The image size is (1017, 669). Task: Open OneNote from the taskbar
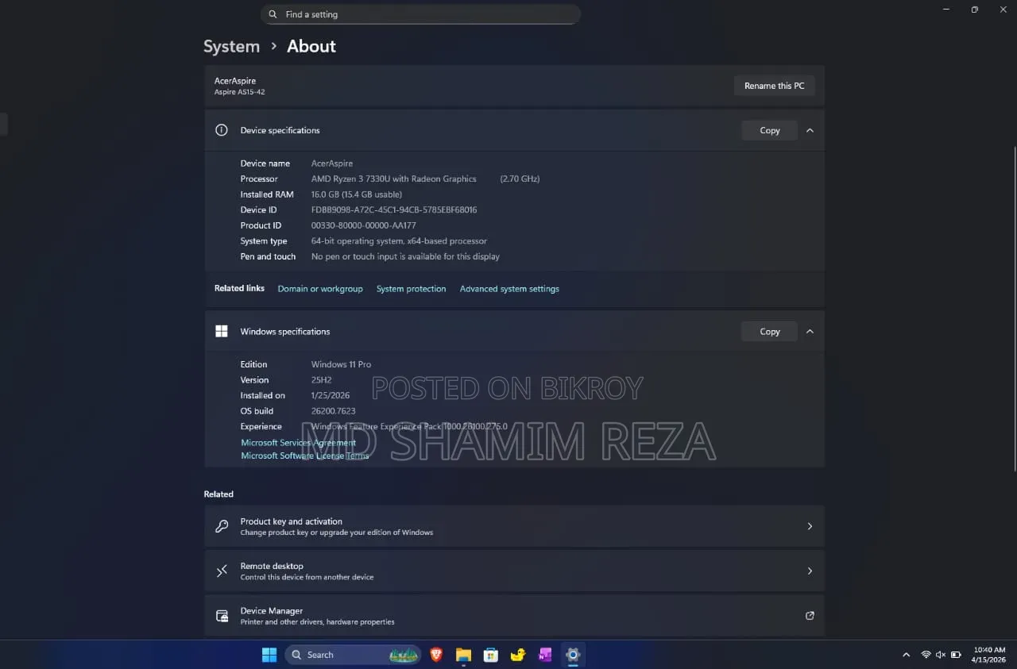pyautogui.click(x=545, y=655)
